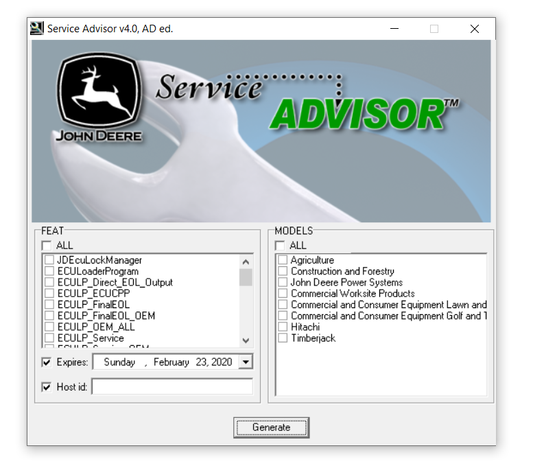Check the Timberjack model checkbox
The image size is (533, 468).
point(283,338)
